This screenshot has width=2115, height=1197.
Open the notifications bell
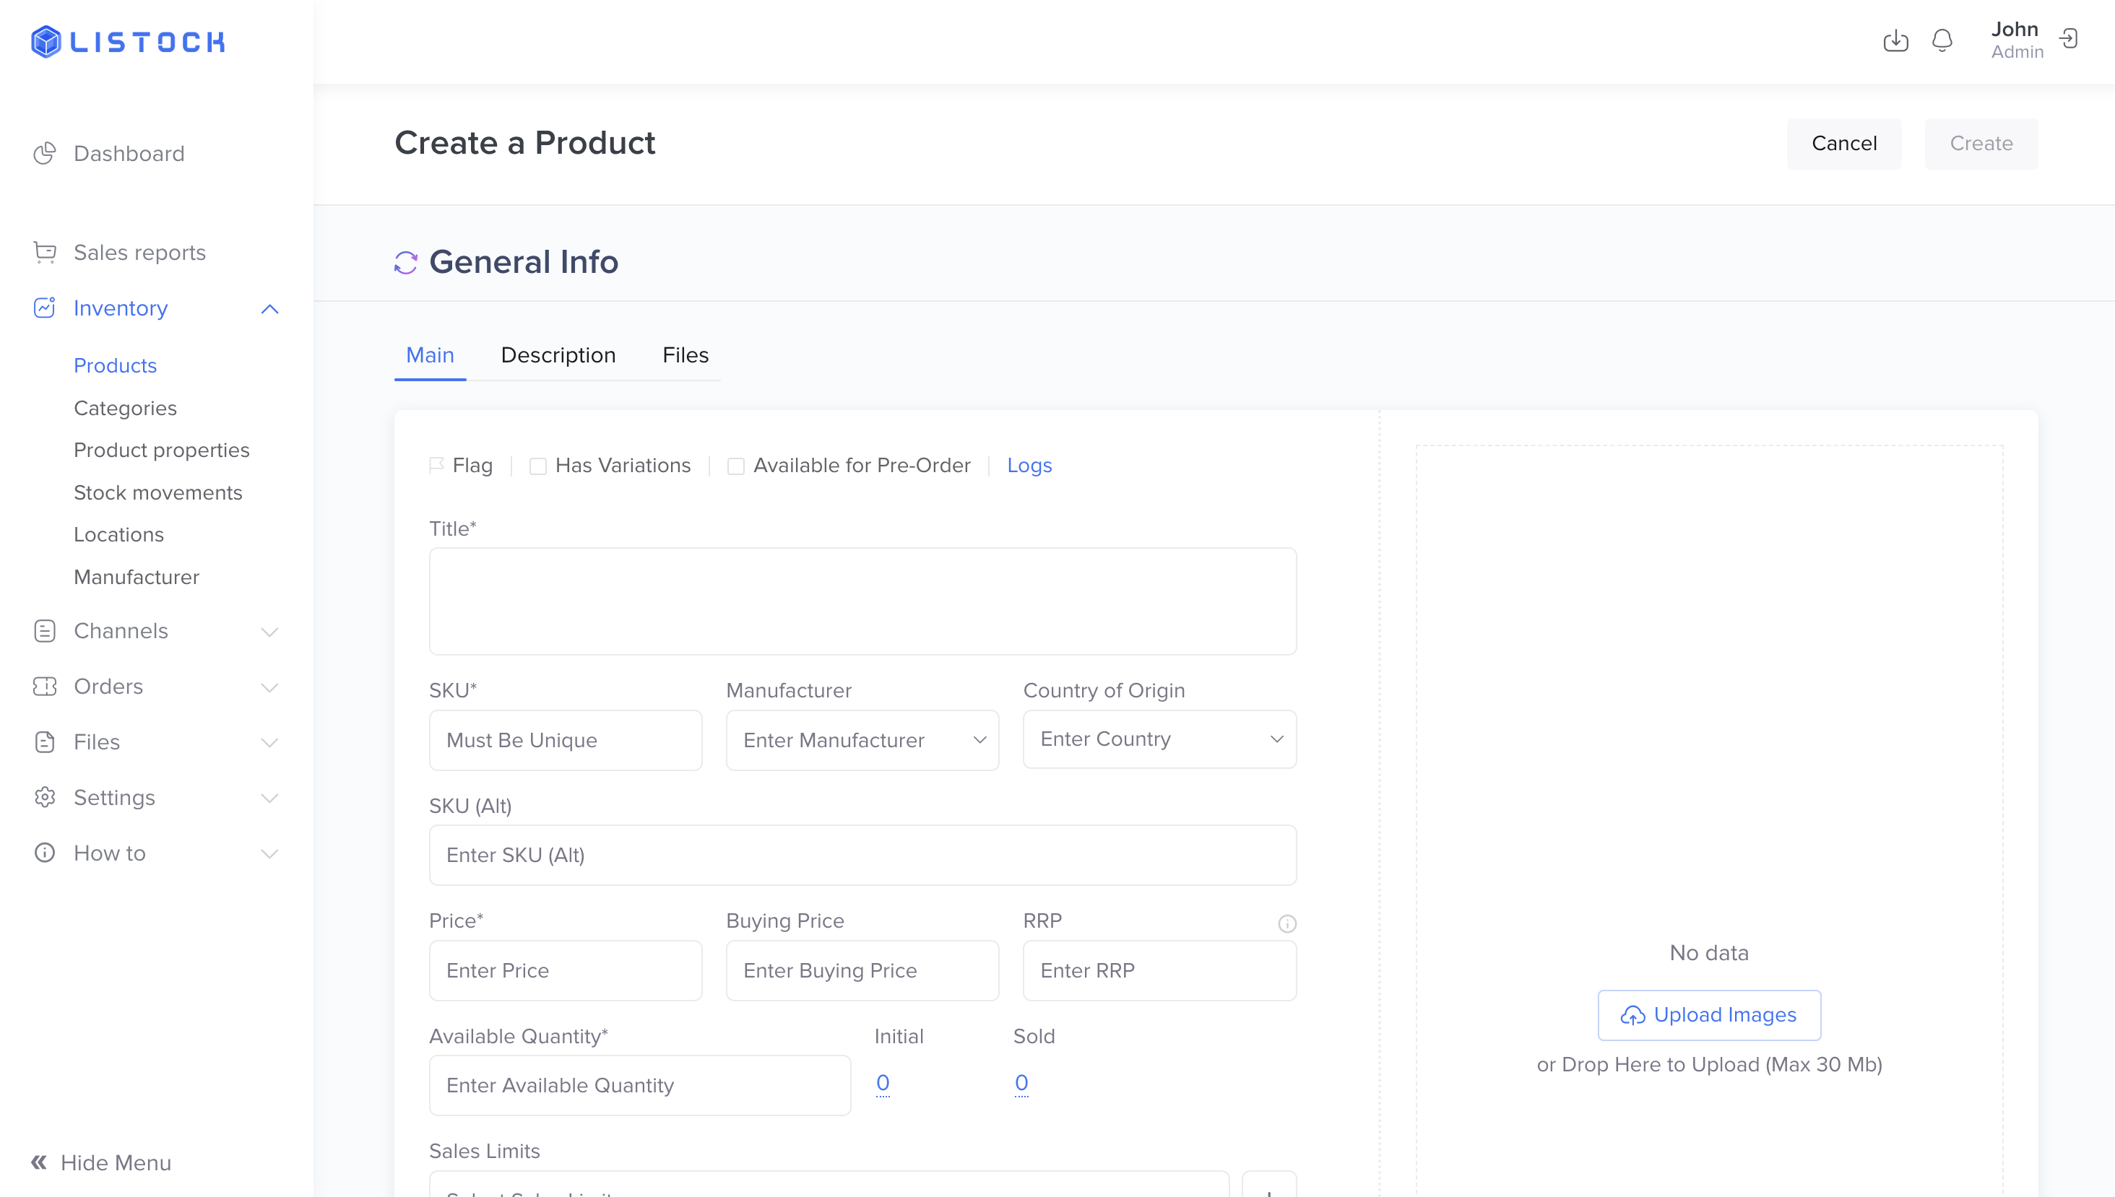coord(1942,40)
